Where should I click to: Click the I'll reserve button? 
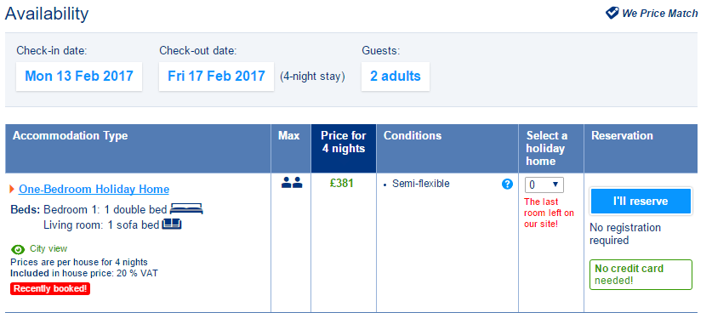[641, 201]
